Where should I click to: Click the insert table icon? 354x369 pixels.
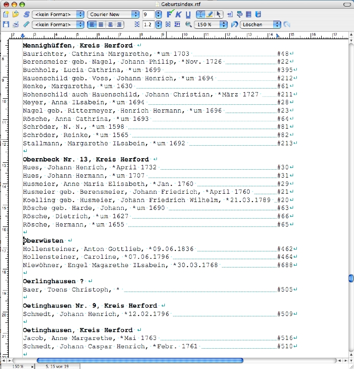click(x=249, y=14)
